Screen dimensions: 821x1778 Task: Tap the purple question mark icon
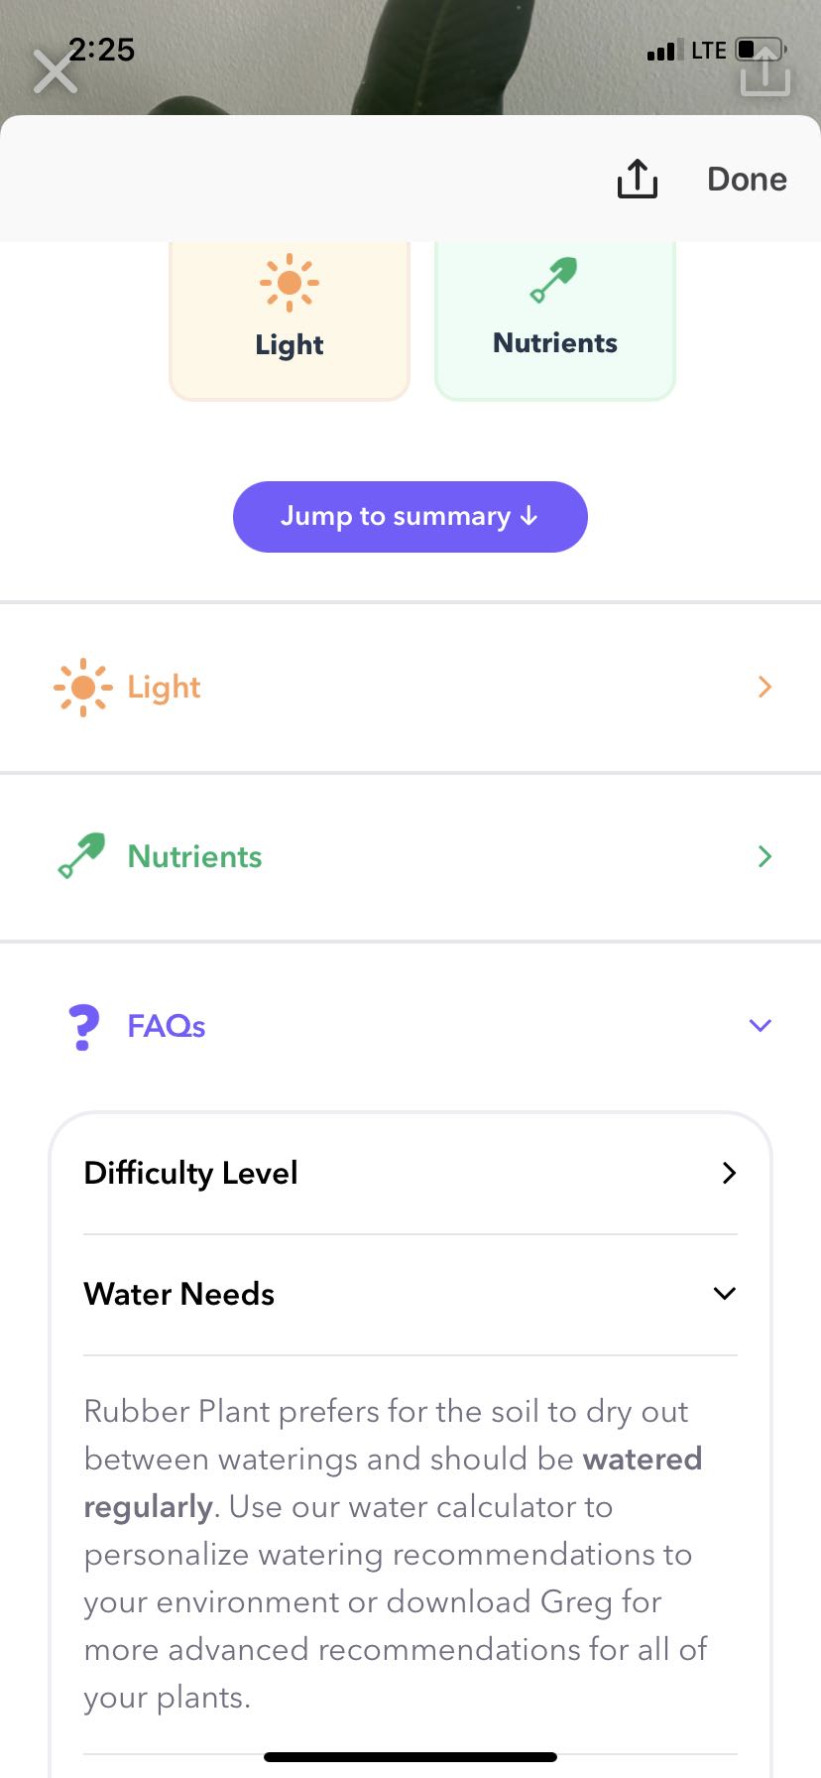point(84,1026)
